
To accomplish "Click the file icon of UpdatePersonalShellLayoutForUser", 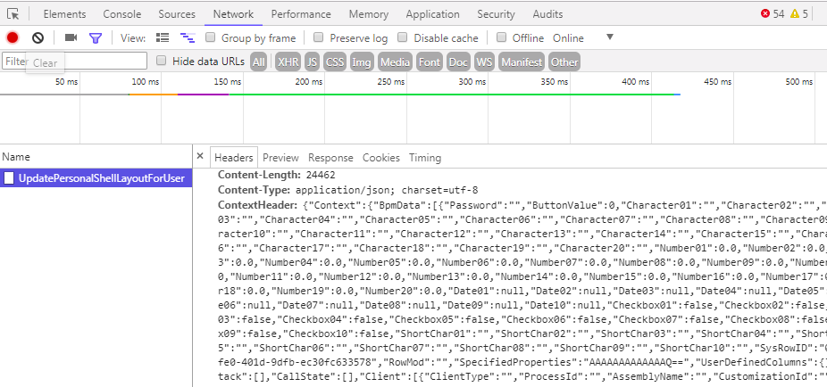I will click(9, 178).
